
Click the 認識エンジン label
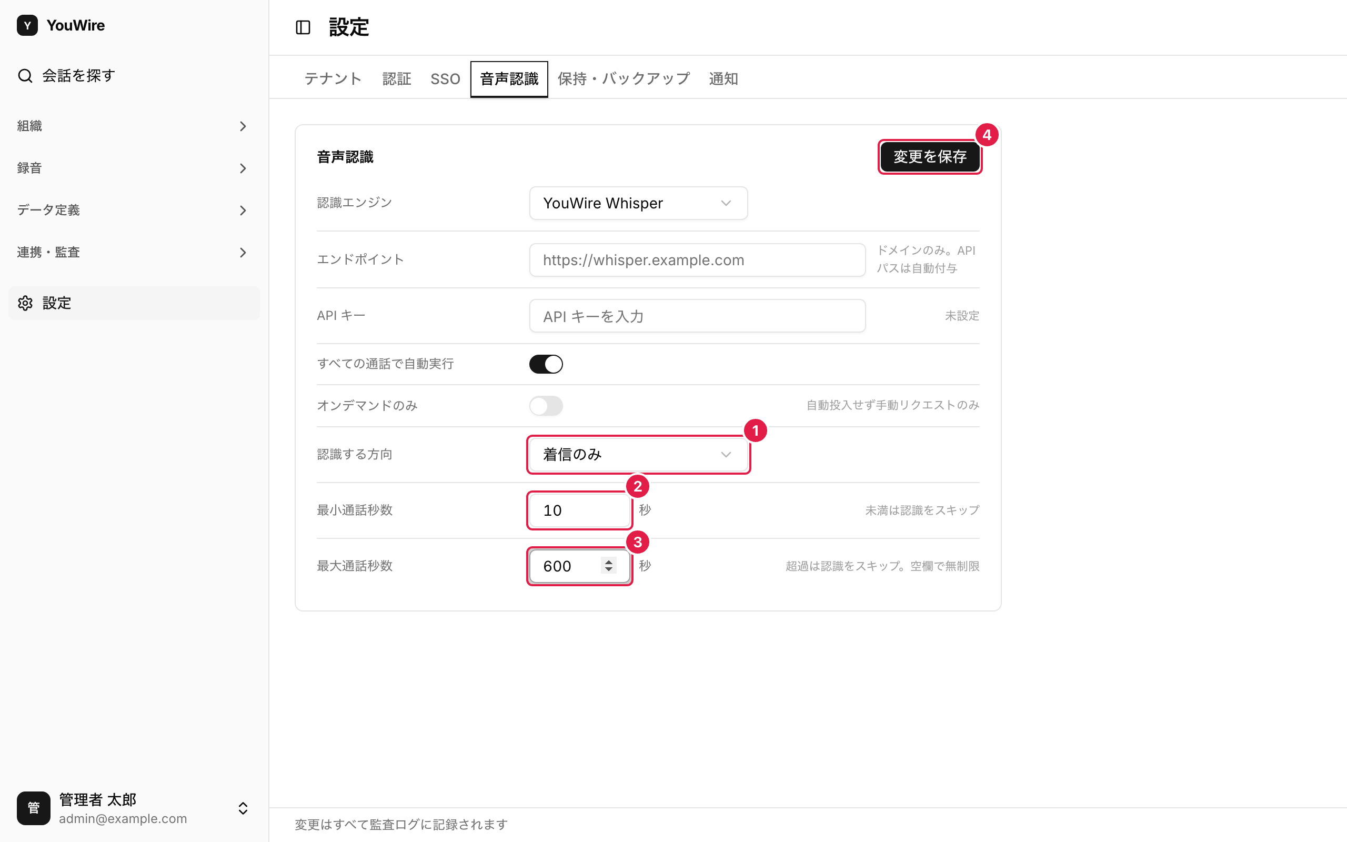point(355,203)
